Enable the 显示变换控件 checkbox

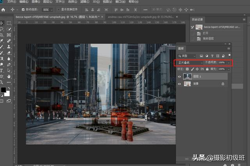(59, 9)
